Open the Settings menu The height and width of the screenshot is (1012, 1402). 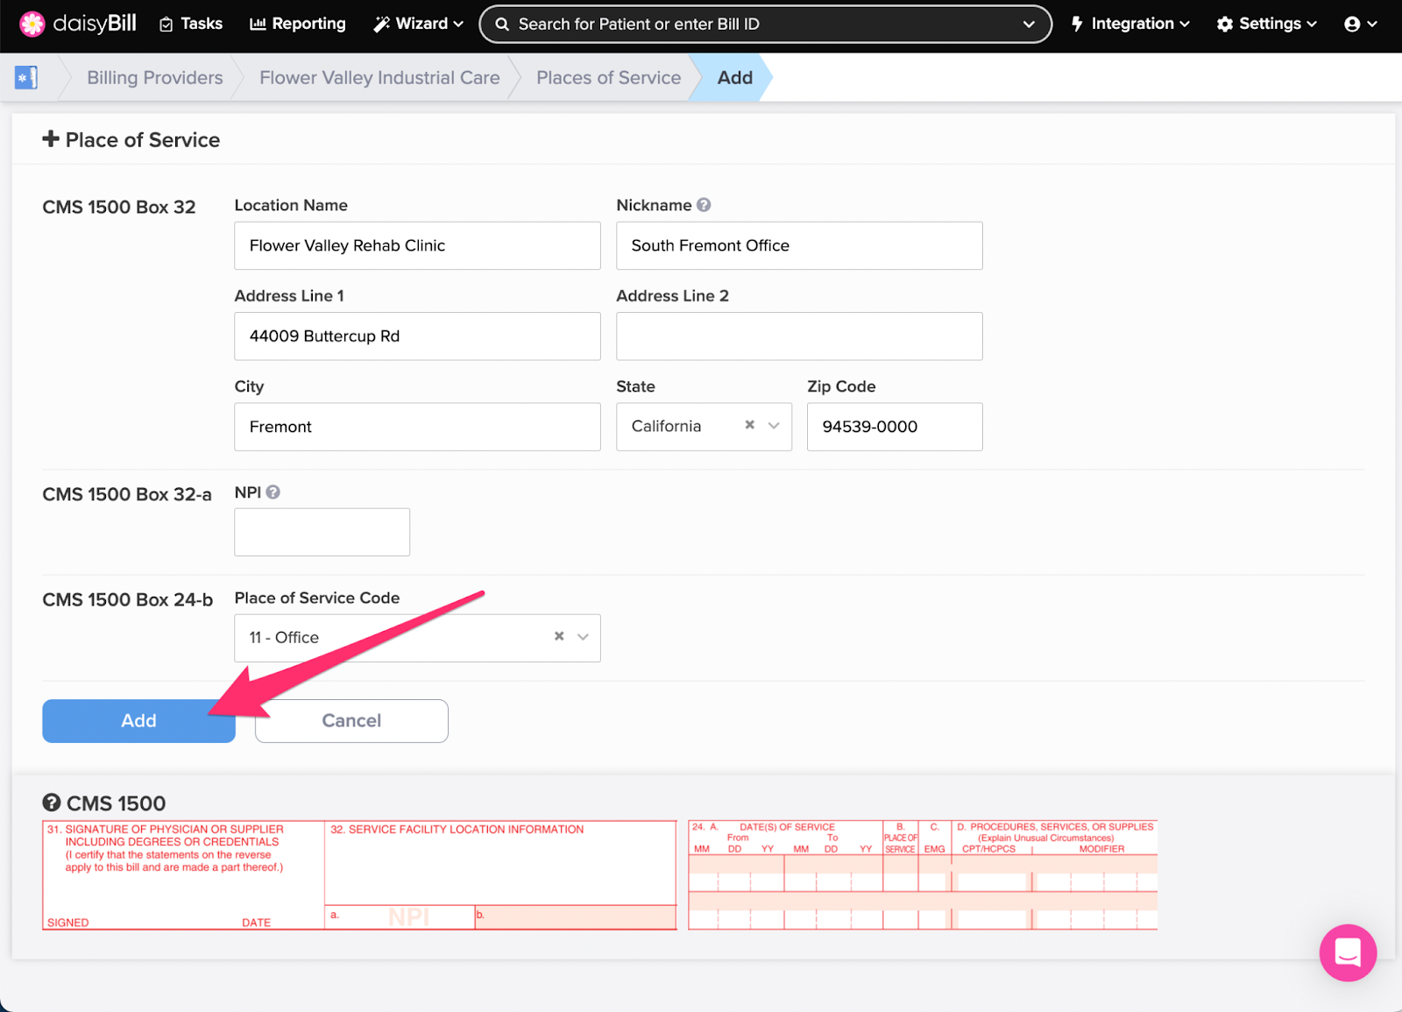coord(1267,24)
